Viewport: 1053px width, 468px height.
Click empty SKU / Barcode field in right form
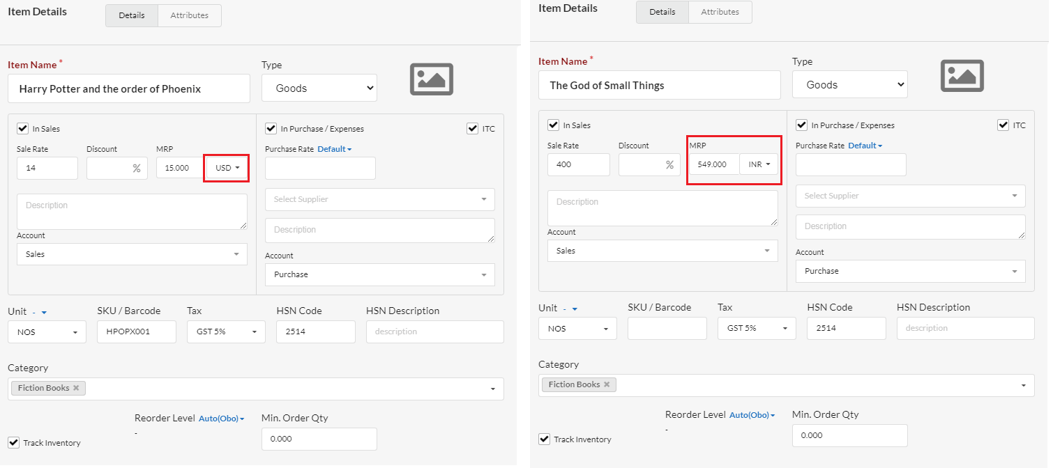click(667, 328)
